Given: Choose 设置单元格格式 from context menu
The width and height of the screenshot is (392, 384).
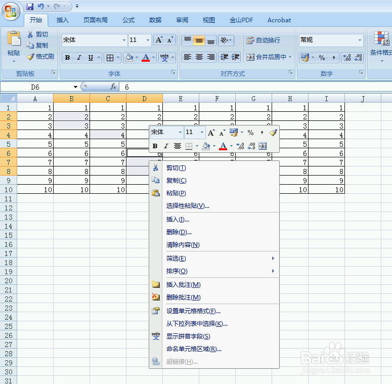Looking at the screenshot, I should (x=220, y=311).
